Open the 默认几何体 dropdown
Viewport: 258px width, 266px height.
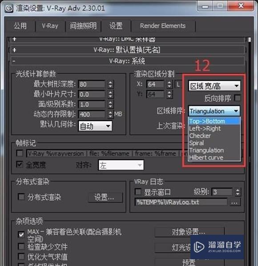point(95,126)
